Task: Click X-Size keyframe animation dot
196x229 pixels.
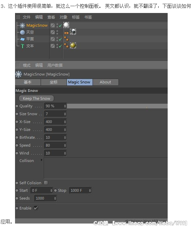Action: click(x=17, y=122)
